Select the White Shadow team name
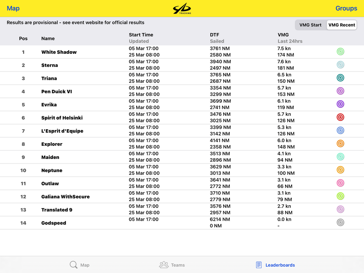Screen dimensions: 364x273 [x=59, y=52]
